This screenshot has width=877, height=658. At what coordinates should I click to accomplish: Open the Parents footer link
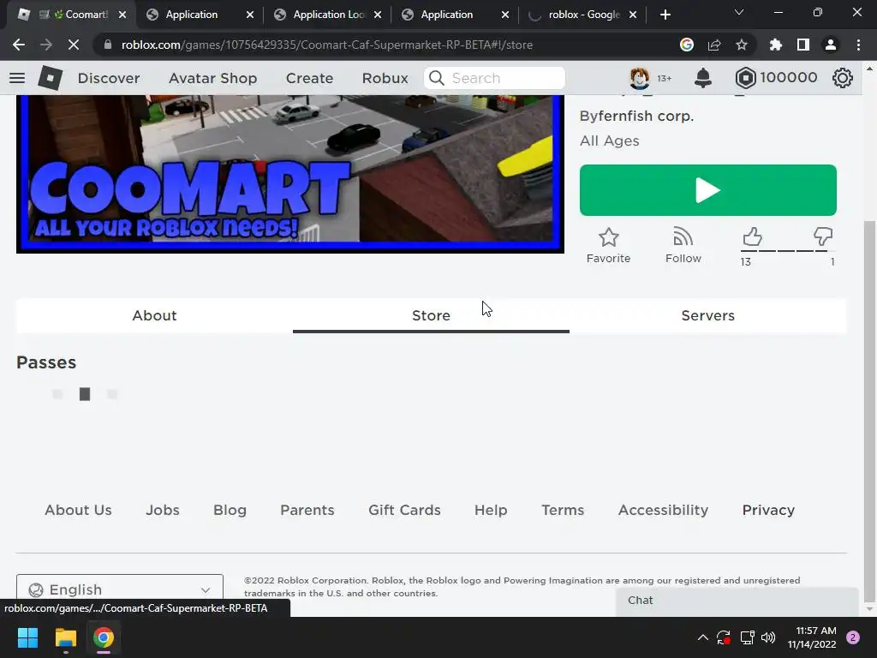pos(307,510)
